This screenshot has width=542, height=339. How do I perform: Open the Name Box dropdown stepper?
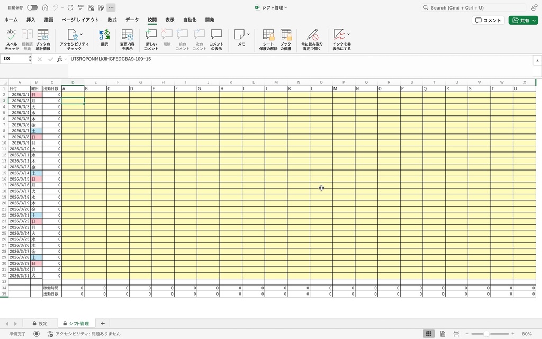(x=30, y=59)
